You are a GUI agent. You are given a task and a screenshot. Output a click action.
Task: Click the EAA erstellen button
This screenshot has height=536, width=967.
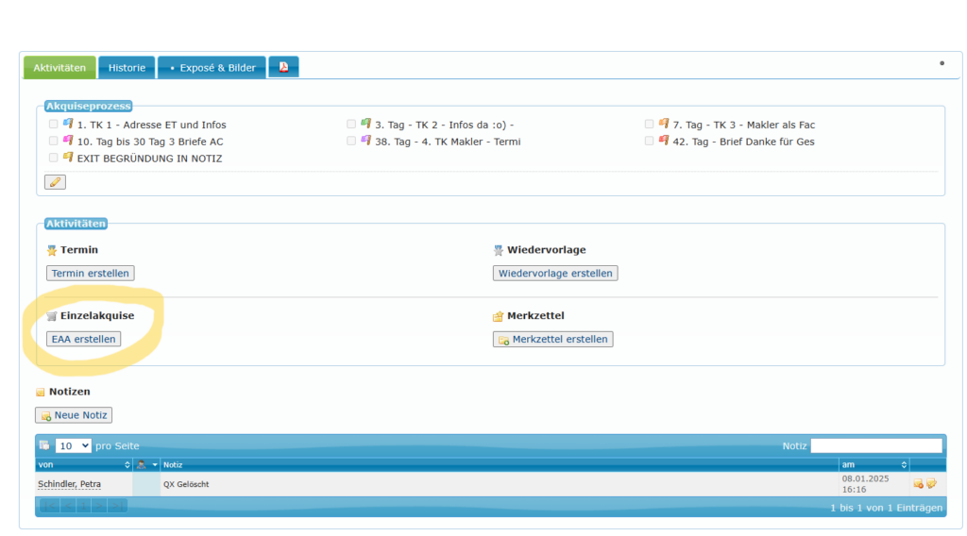tap(84, 339)
